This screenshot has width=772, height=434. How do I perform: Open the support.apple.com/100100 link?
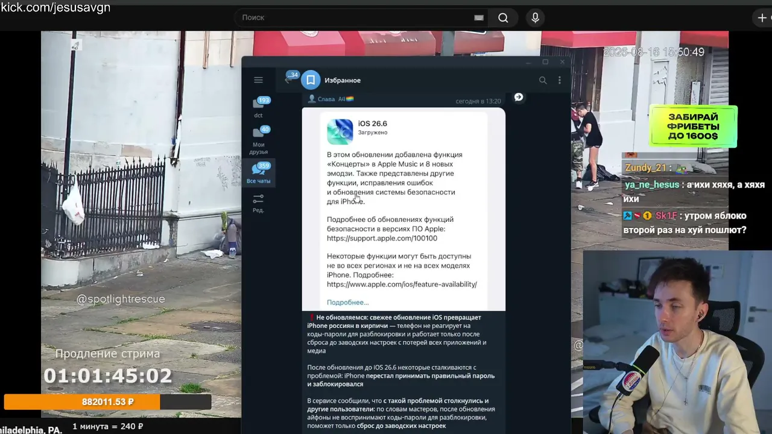382,238
